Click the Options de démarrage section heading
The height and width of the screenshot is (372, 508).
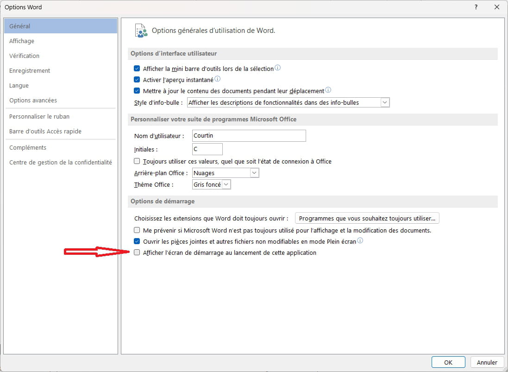pyautogui.click(x=163, y=201)
